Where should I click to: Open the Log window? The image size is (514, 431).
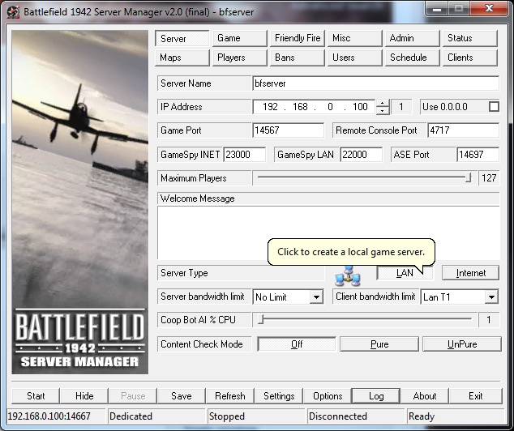click(376, 396)
